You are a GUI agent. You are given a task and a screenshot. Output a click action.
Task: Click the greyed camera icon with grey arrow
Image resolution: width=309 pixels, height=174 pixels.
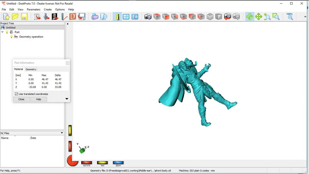click(236, 17)
